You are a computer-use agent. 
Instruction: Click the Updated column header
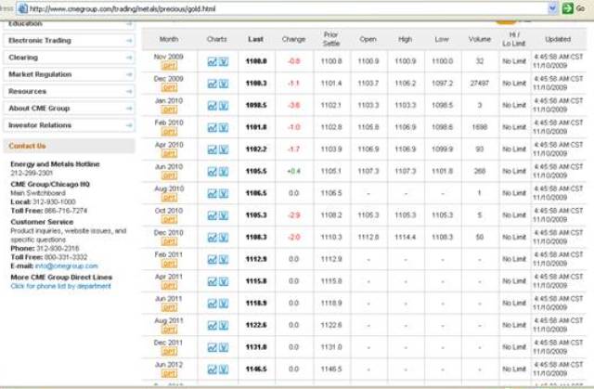click(x=558, y=39)
